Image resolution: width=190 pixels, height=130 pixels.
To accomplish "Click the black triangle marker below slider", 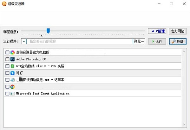I will [x=42, y=36].
